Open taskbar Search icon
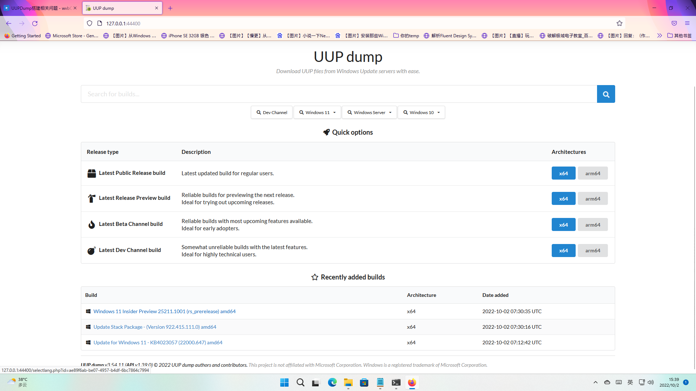The image size is (696, 391). click(301, 383)
